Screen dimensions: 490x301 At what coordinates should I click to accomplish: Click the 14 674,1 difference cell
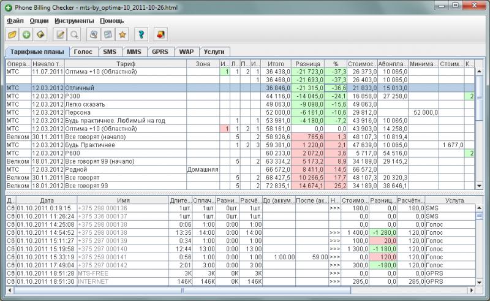(307, 186)
